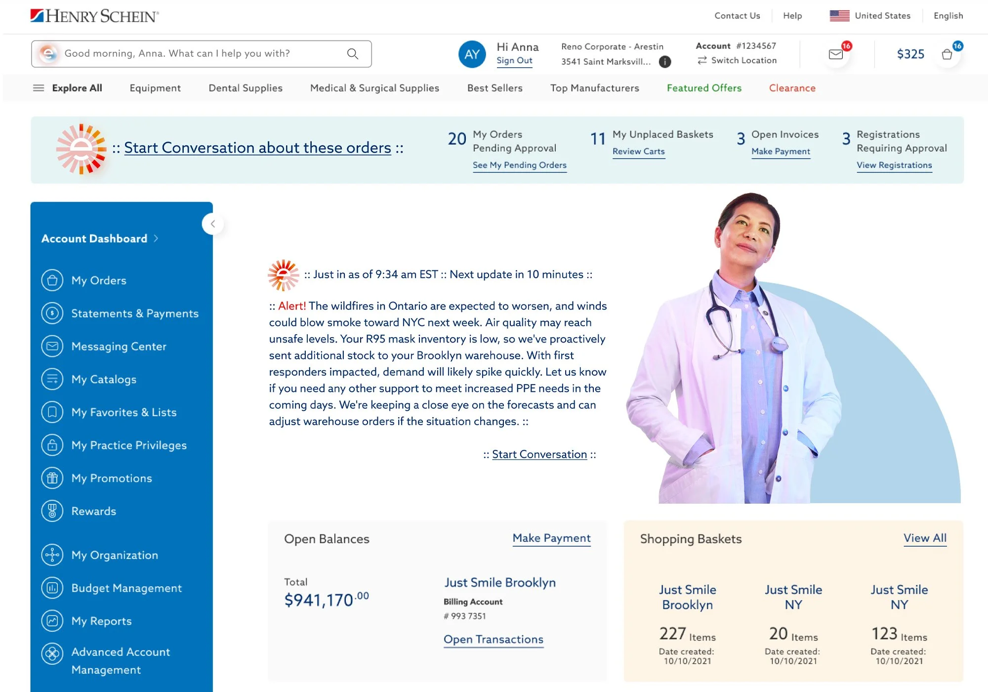Viewport: 988px width, 692px height.
Task: Click the $941,170.00 total balance
Action: pos(327,600)
